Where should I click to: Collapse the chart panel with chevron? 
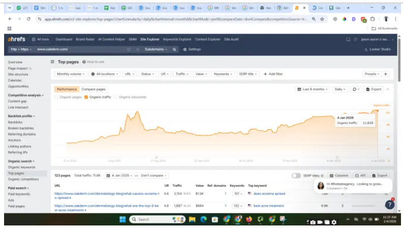[x=388, y=89]
